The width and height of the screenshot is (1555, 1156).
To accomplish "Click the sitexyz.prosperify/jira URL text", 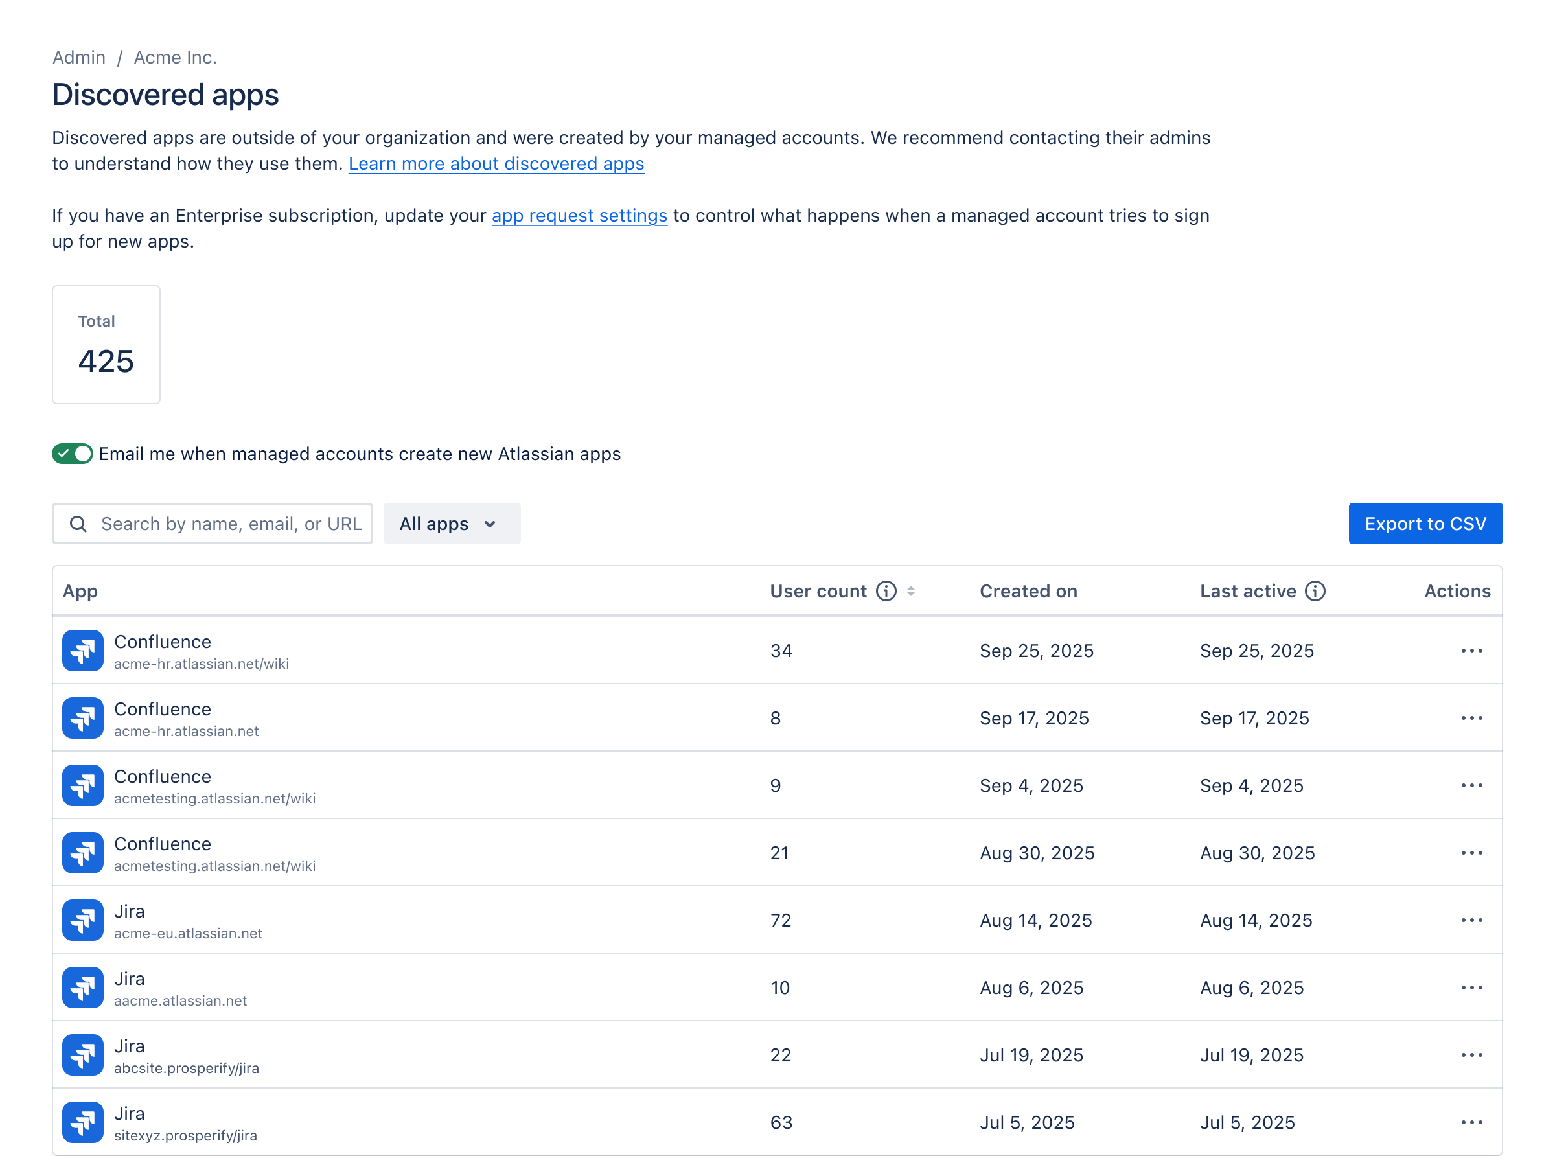I will click(x=185, y=1136).
